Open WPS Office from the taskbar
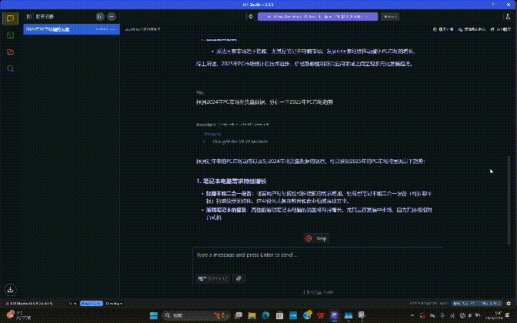Screen dimensions: 517x323 coord(321,315)
